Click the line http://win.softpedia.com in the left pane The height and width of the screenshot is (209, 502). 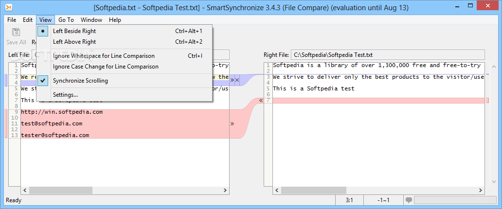point(62,112)
